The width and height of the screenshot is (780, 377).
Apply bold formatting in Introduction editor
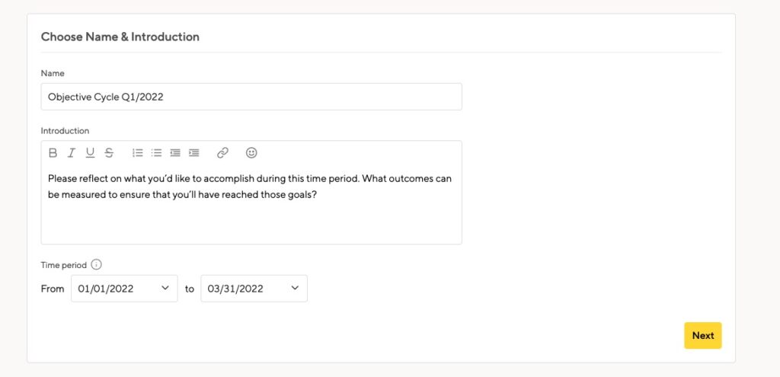click(53, 153)
